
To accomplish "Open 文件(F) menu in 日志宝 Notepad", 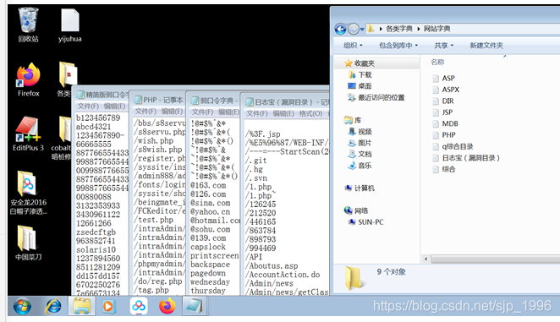I will coord(257,113).
